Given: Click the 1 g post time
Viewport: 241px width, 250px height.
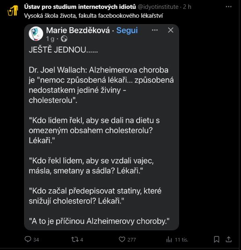Looking at the screenshot, I should tap(50, 39).
